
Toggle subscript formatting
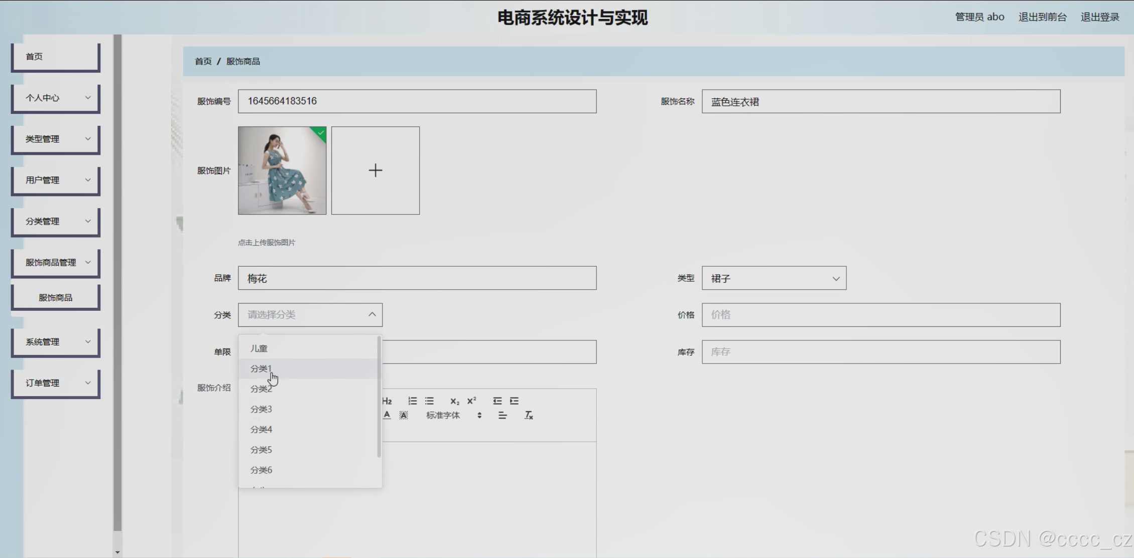454,401
